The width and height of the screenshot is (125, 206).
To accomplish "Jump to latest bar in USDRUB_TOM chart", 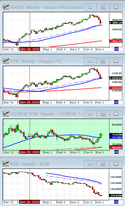I will tap(116, 152).
